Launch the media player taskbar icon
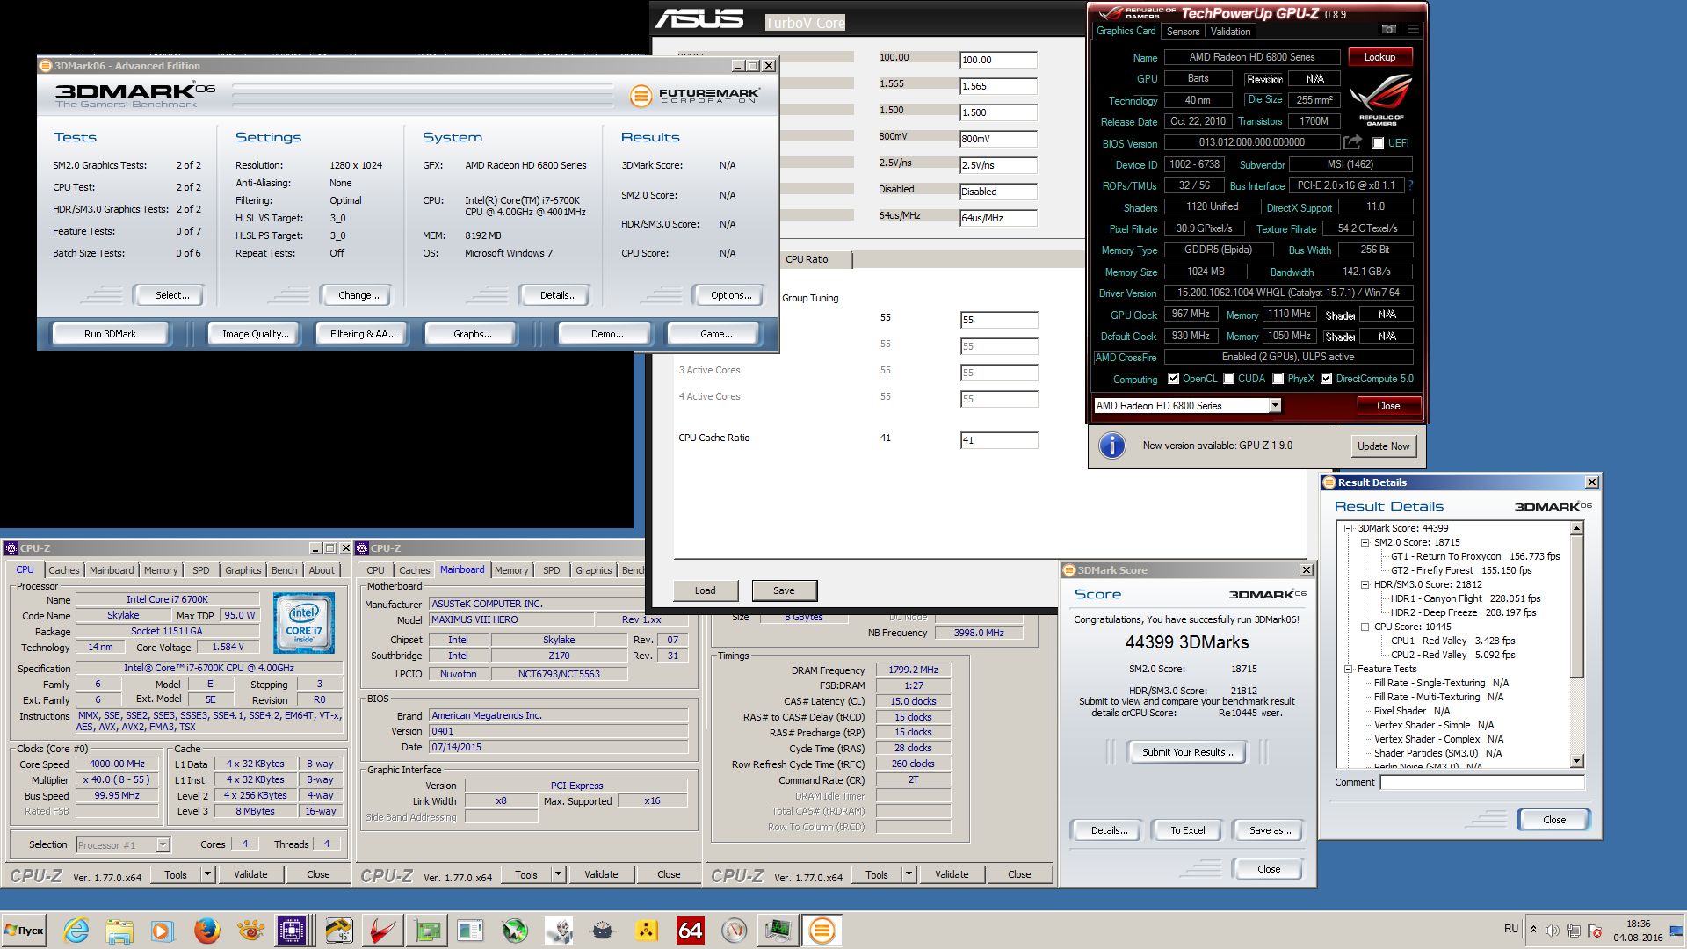Image resolution: width=1687 pixels, height=949 pixels. (x=163, y=930)
